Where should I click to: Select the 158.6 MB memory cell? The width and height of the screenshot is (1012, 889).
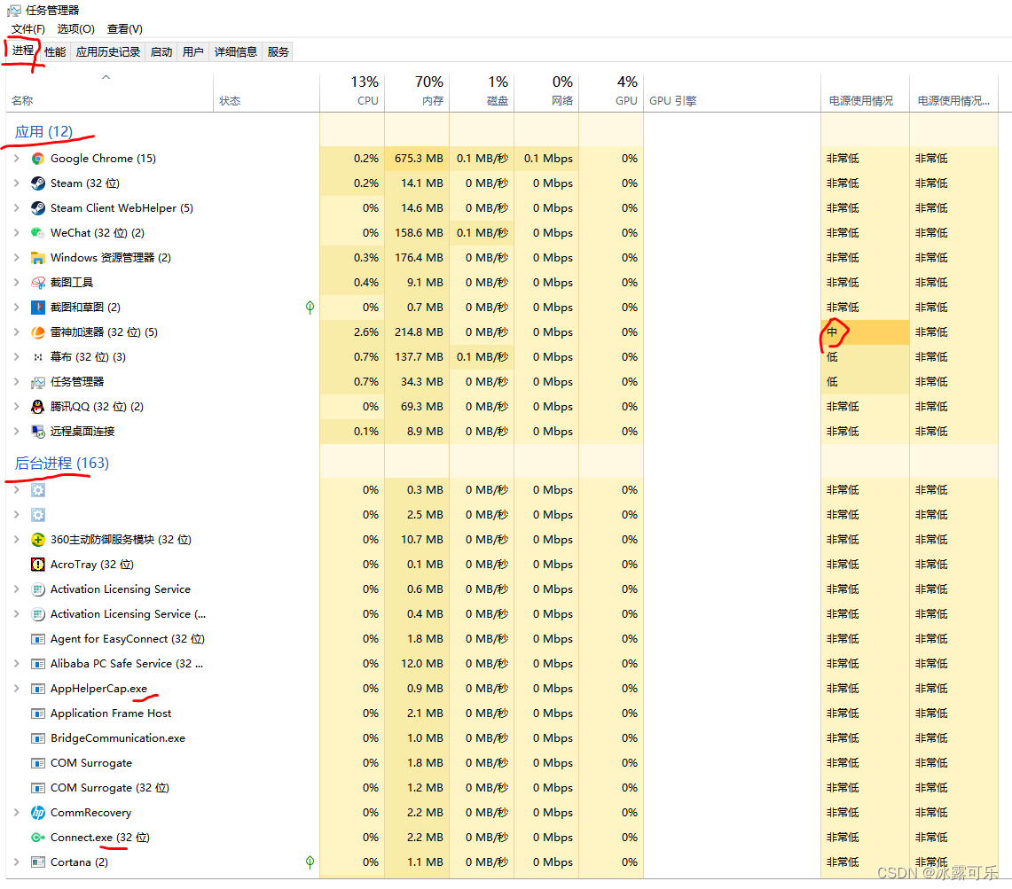click(x=419, y=233)
